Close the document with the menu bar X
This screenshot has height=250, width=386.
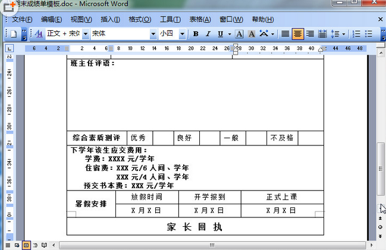pyautogui.click(x=380, y=19)
